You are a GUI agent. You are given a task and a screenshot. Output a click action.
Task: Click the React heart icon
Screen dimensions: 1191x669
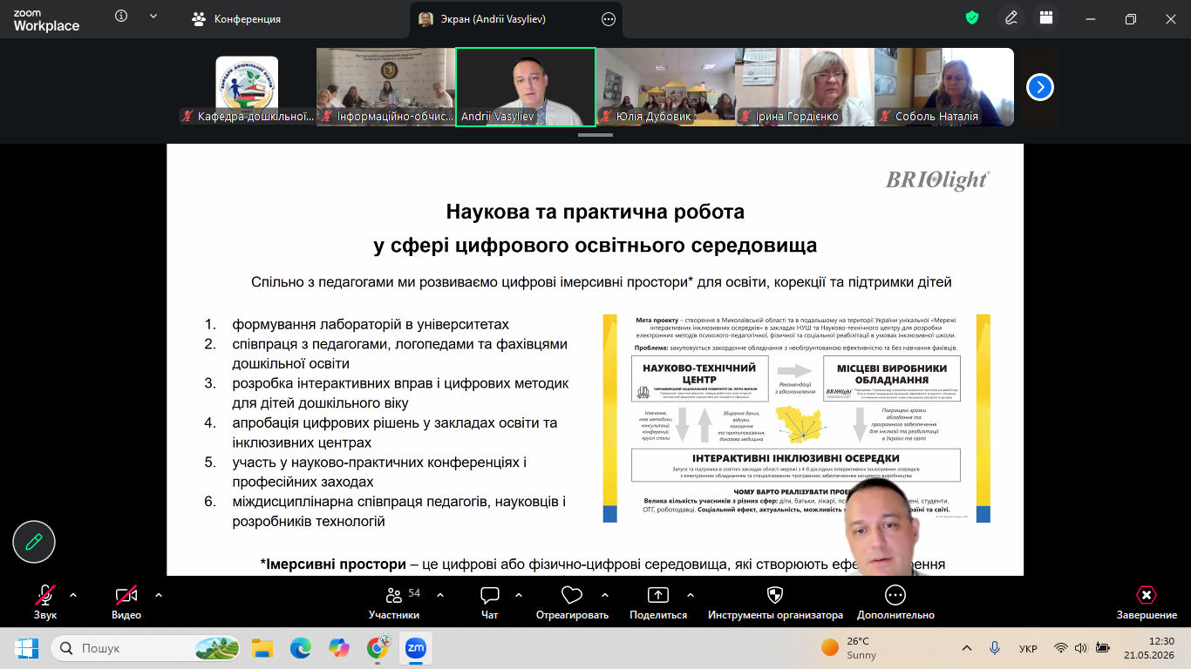(x=572, y=596)
